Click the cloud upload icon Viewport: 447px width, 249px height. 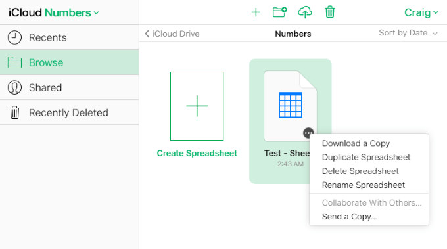[305, 12]
